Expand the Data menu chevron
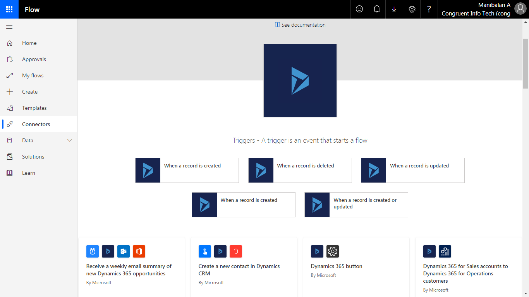Screen dimensions: 529x297 click(70, 140)
